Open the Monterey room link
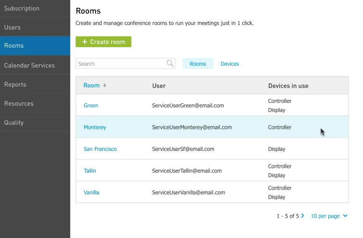The image size is (363, 238). [x=95, y=127]
